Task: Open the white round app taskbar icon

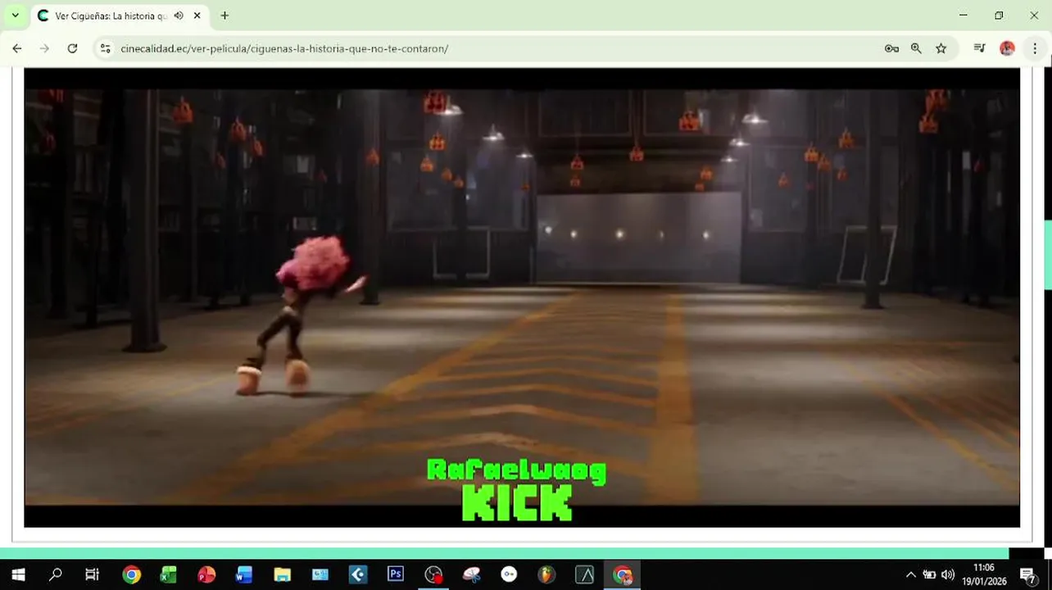Action: pyautogui.click(x=509, y=574)
